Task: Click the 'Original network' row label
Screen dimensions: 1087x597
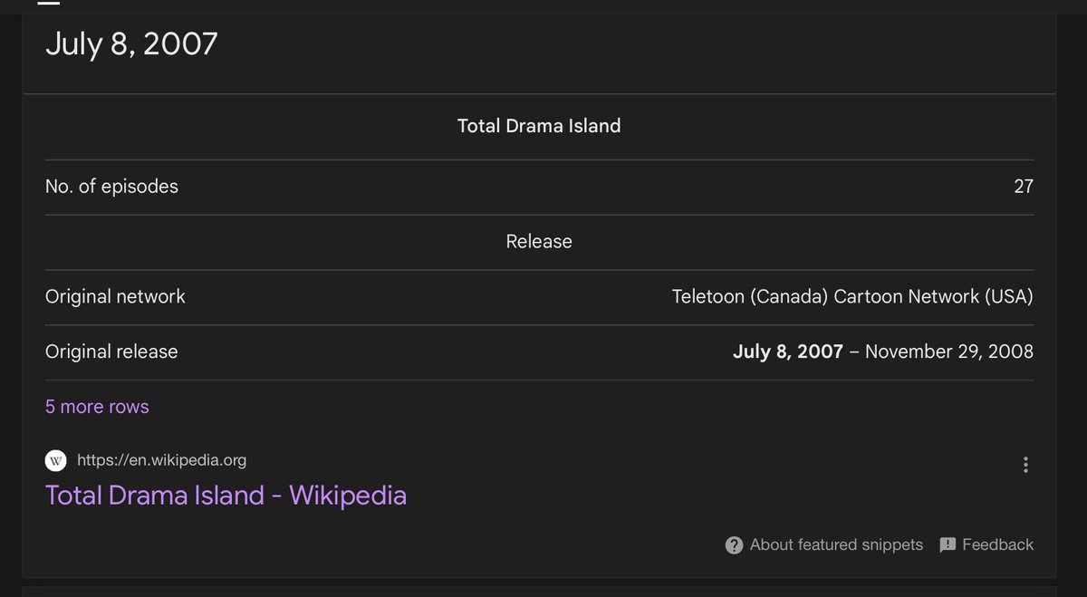Action: [x=115, y=296]
